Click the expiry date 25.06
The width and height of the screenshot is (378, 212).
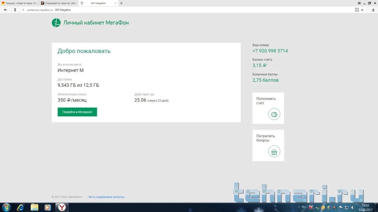click(x=140, y=100)
